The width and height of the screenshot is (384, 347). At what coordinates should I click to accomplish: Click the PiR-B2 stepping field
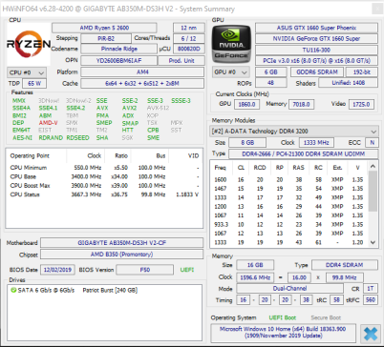click(x=106, y=38)
